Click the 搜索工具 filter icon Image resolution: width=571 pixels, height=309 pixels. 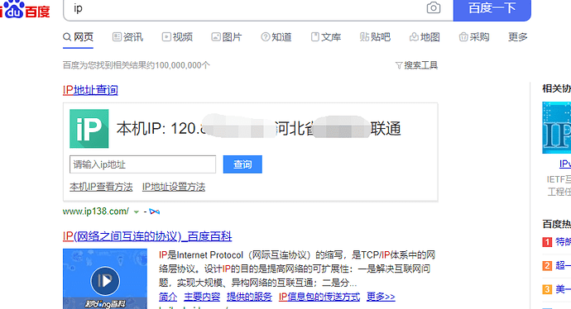coord(399,65)
